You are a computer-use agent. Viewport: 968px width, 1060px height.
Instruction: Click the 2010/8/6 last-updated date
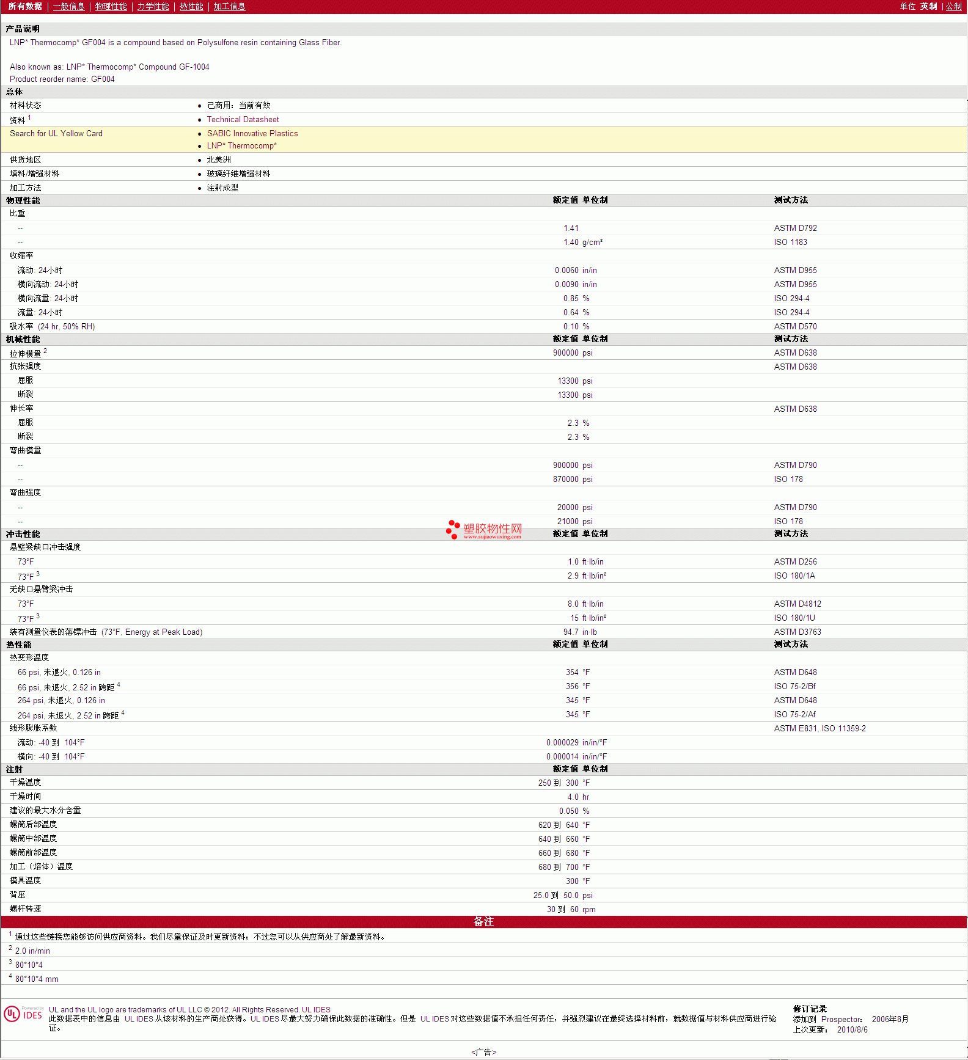[x=852, y=1030]
